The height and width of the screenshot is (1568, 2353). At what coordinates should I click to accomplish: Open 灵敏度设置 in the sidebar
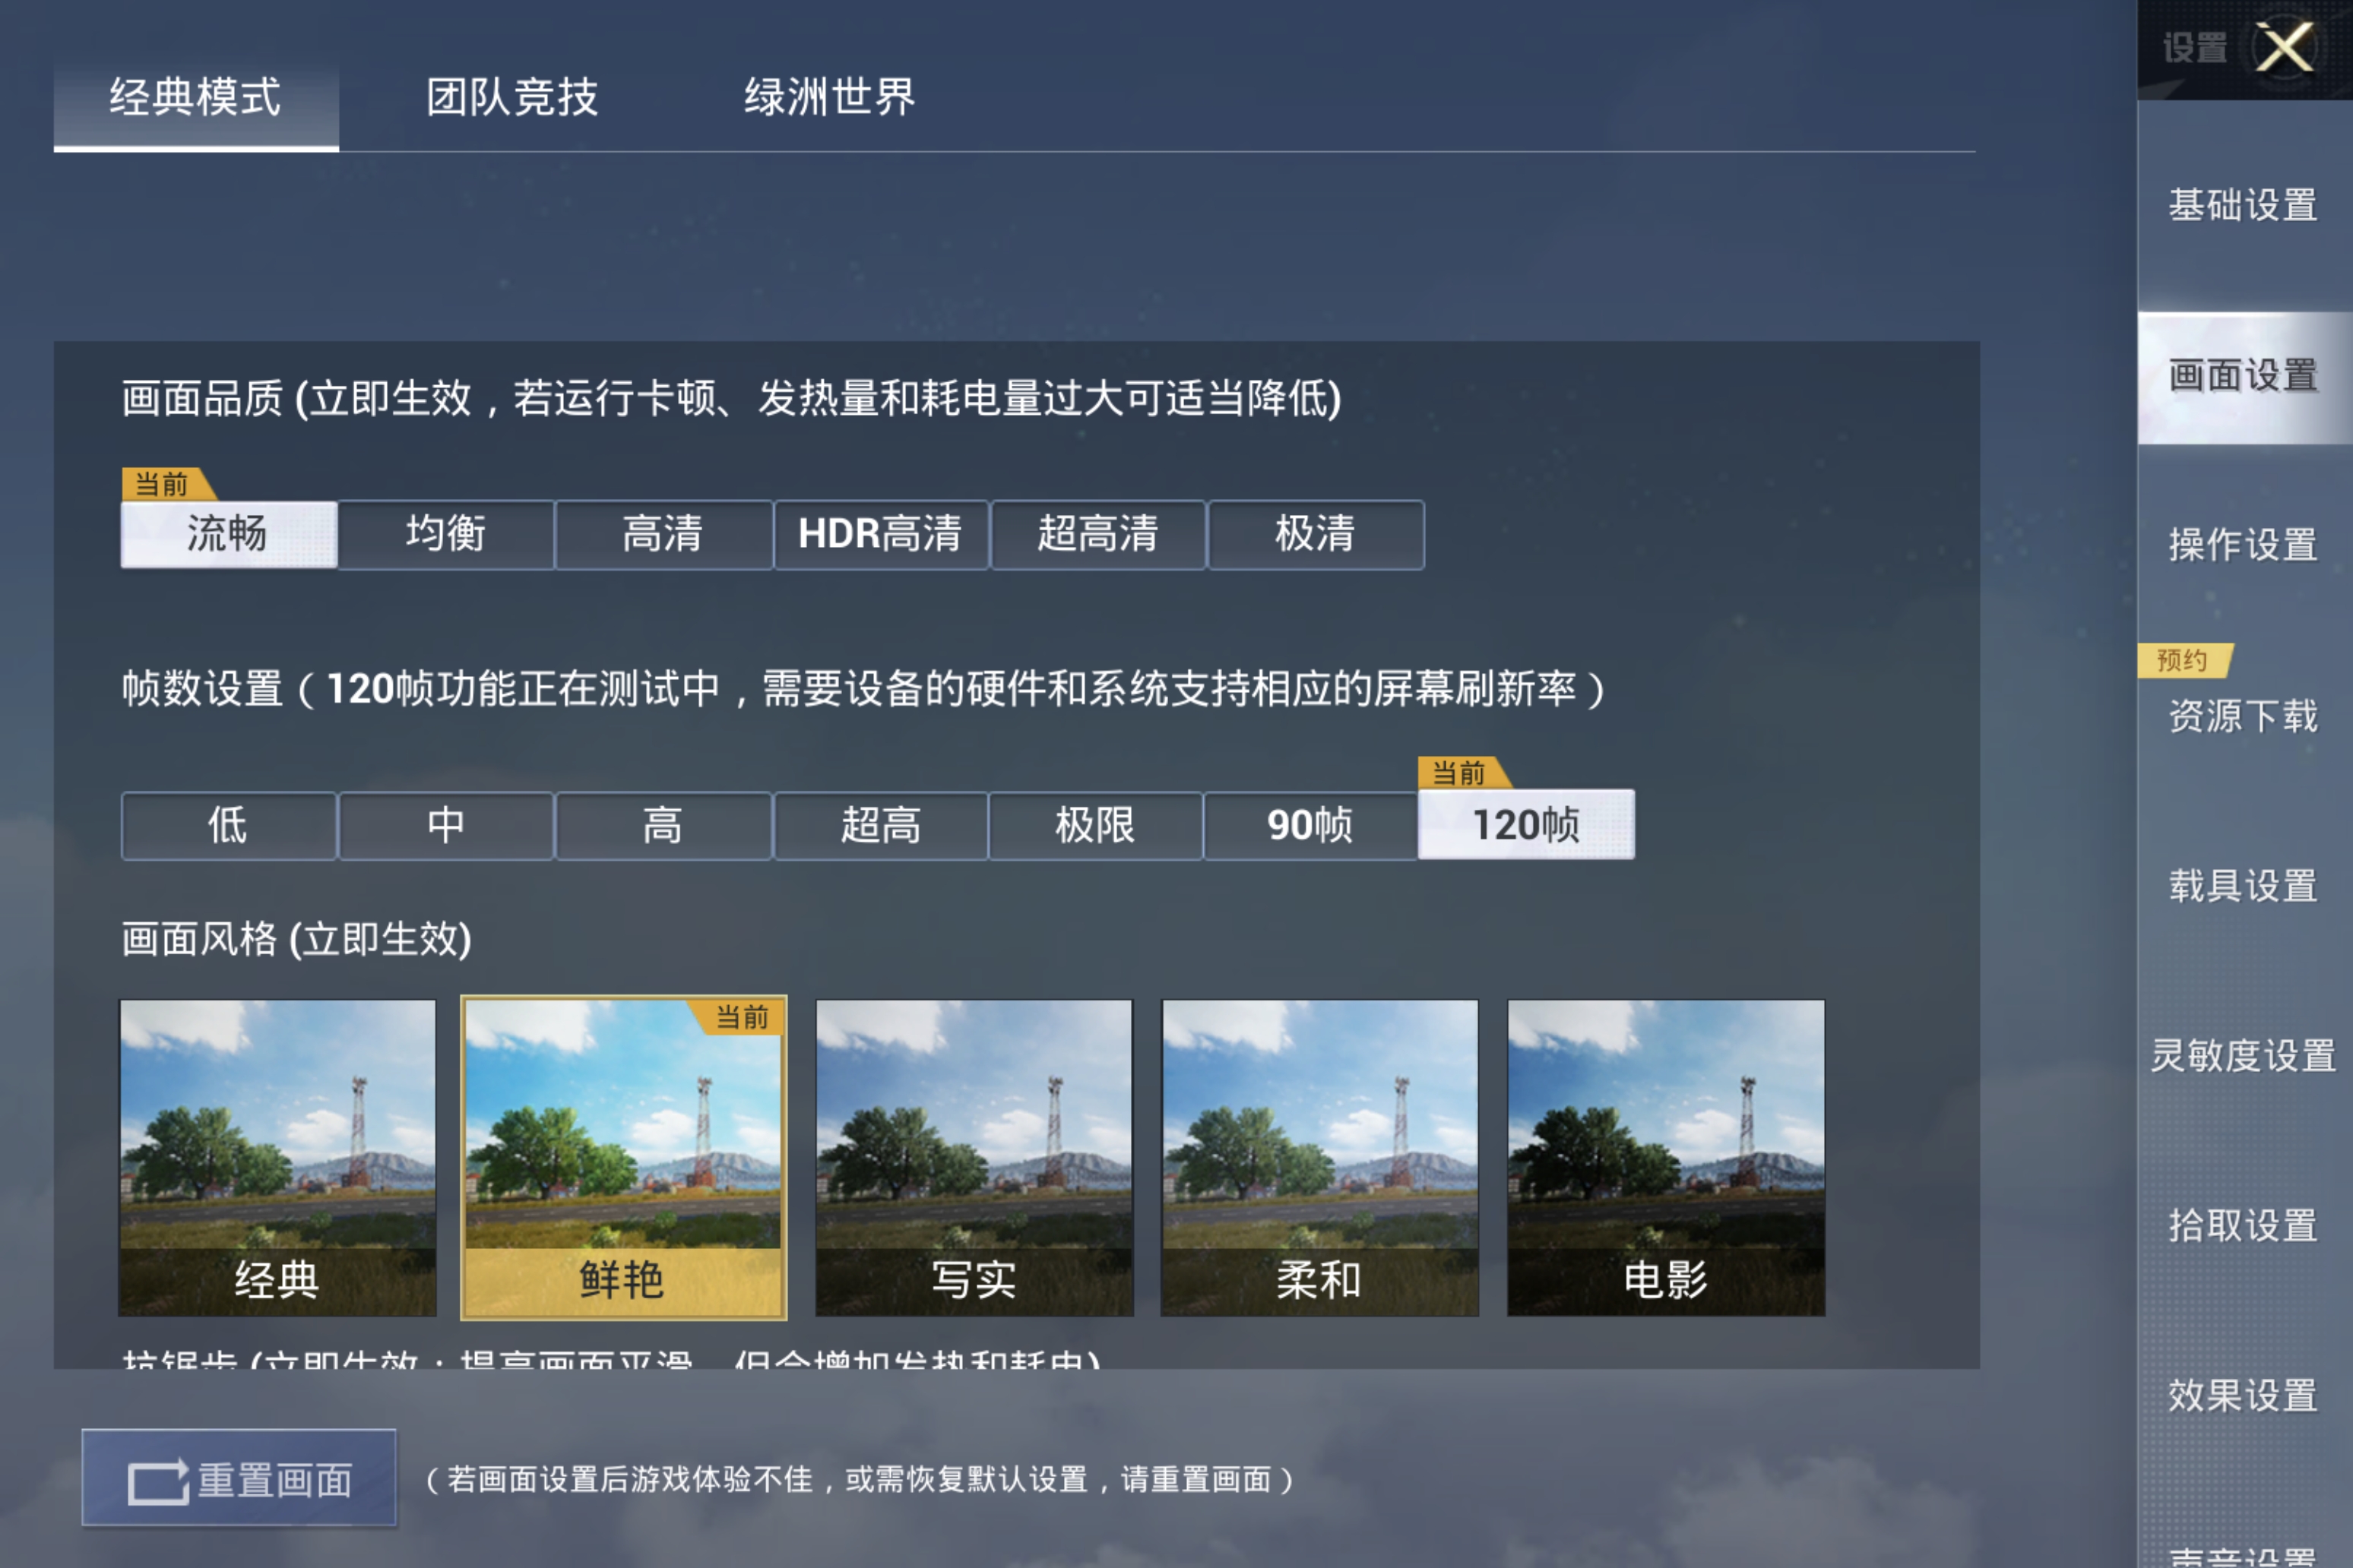(2244, 1055)
